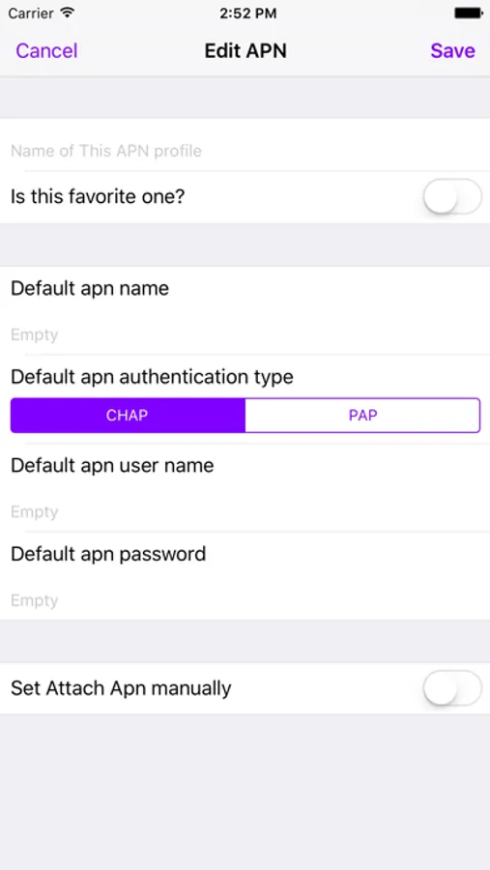Tap the Default apn name label
This screenshot has height=870, width=490.
coord(90,288)
